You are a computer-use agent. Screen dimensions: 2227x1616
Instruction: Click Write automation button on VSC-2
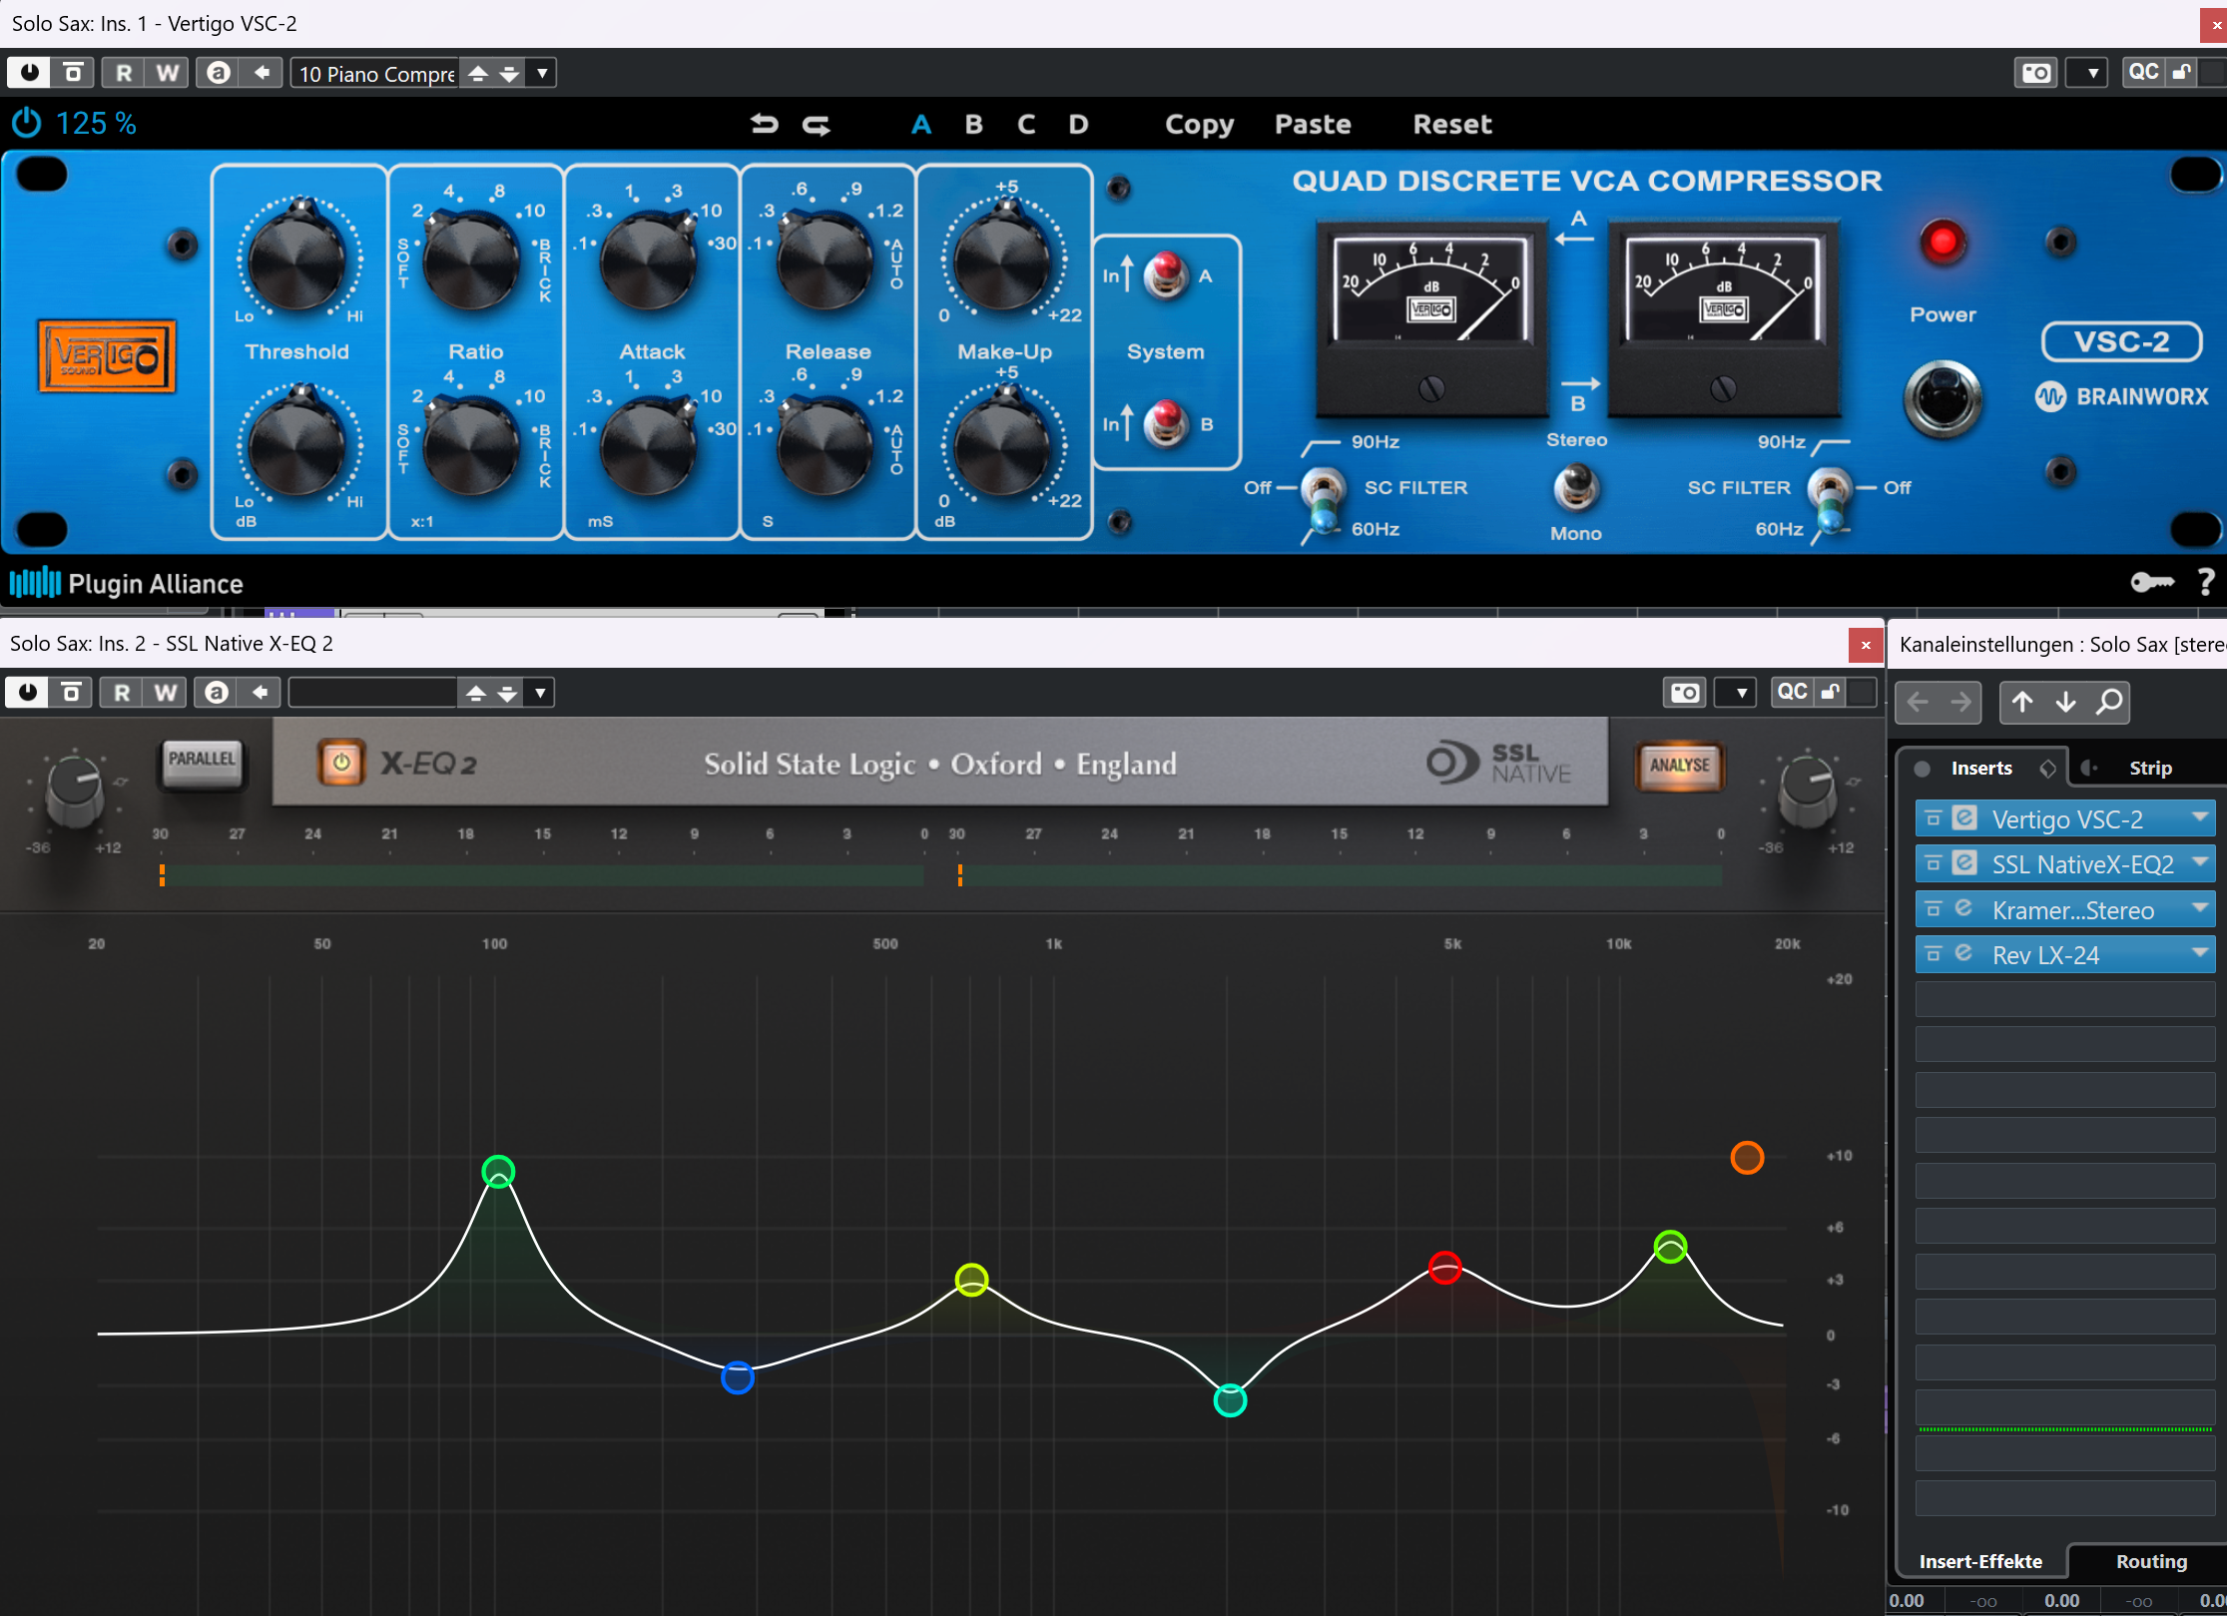tap(167, 73)
